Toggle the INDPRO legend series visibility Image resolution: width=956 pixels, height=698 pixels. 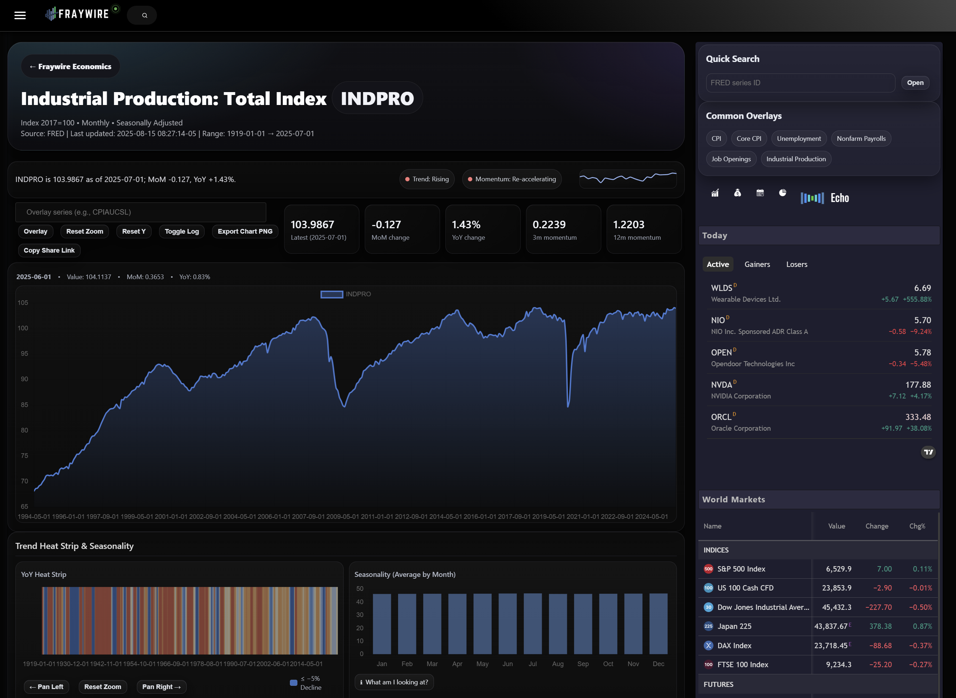[x=345, y=294]
